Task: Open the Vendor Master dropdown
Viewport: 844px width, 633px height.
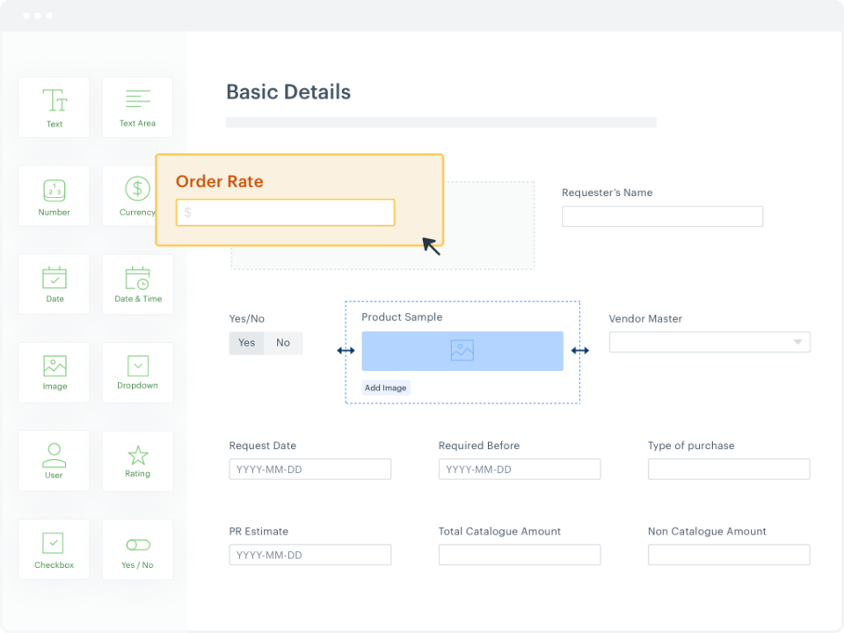Action: pyautogui.click(x=709, y=342)
